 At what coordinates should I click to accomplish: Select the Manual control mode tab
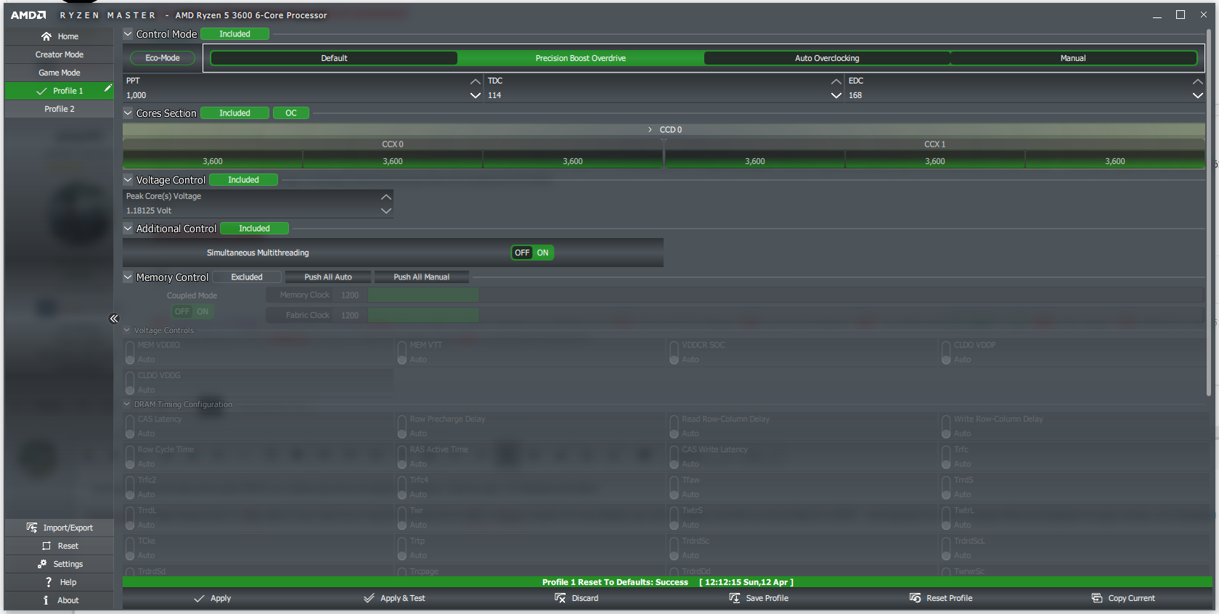(x=1073, y=58)
